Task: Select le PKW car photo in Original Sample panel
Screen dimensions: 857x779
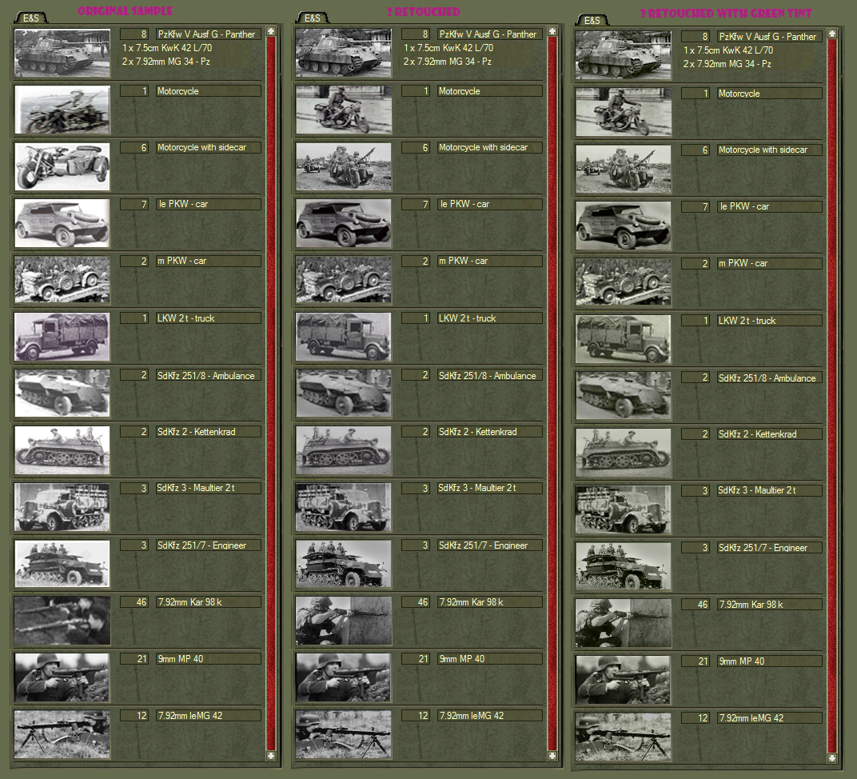Action: click(62, 223)
